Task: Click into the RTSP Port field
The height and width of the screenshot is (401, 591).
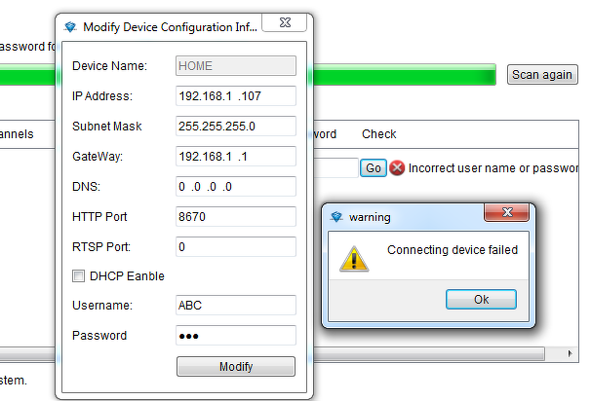Action: click(x=235, y=247)
